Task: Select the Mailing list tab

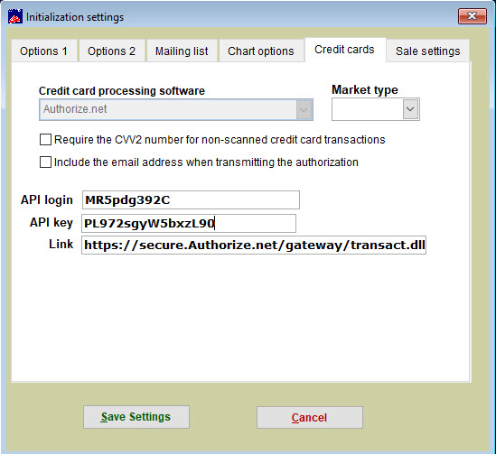Action: 182,51
